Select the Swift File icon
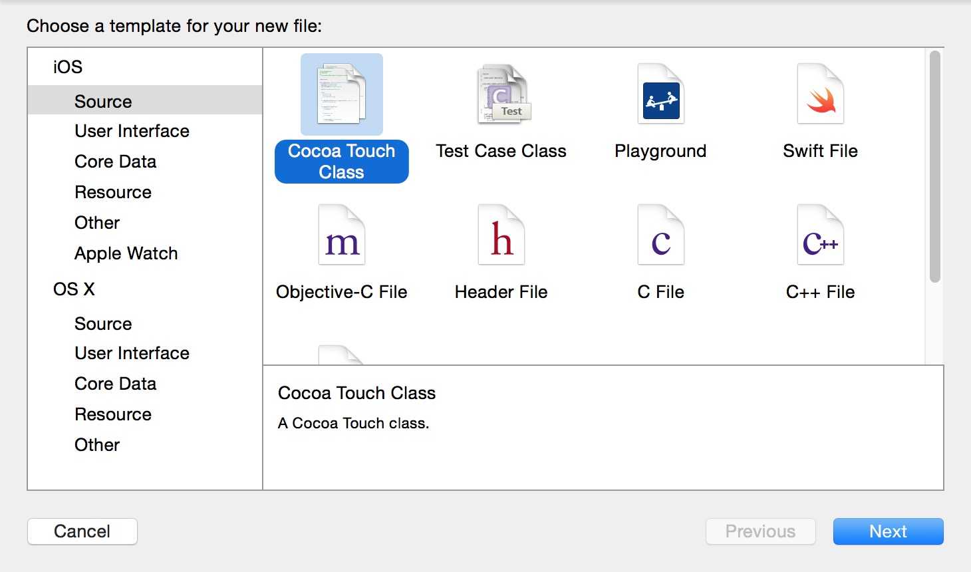 click(x=821, y=94)
